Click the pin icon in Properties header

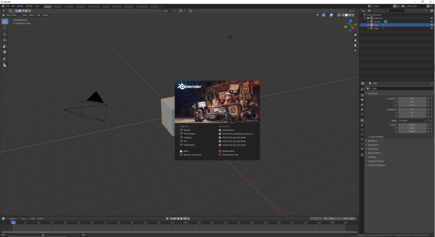[431, 83]
